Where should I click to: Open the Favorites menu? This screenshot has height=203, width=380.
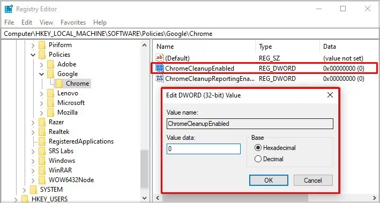click(73, 22)
